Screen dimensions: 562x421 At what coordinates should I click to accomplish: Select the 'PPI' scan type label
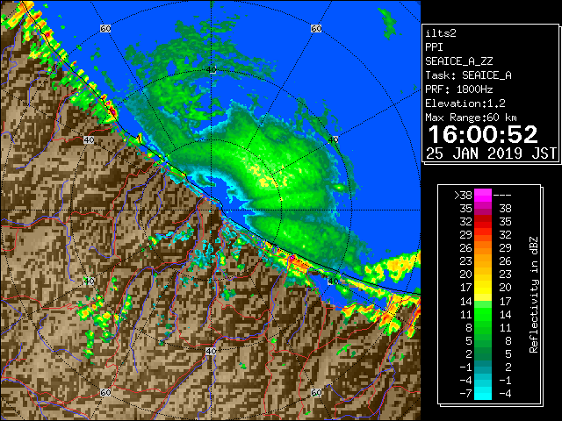pos(434,47)
